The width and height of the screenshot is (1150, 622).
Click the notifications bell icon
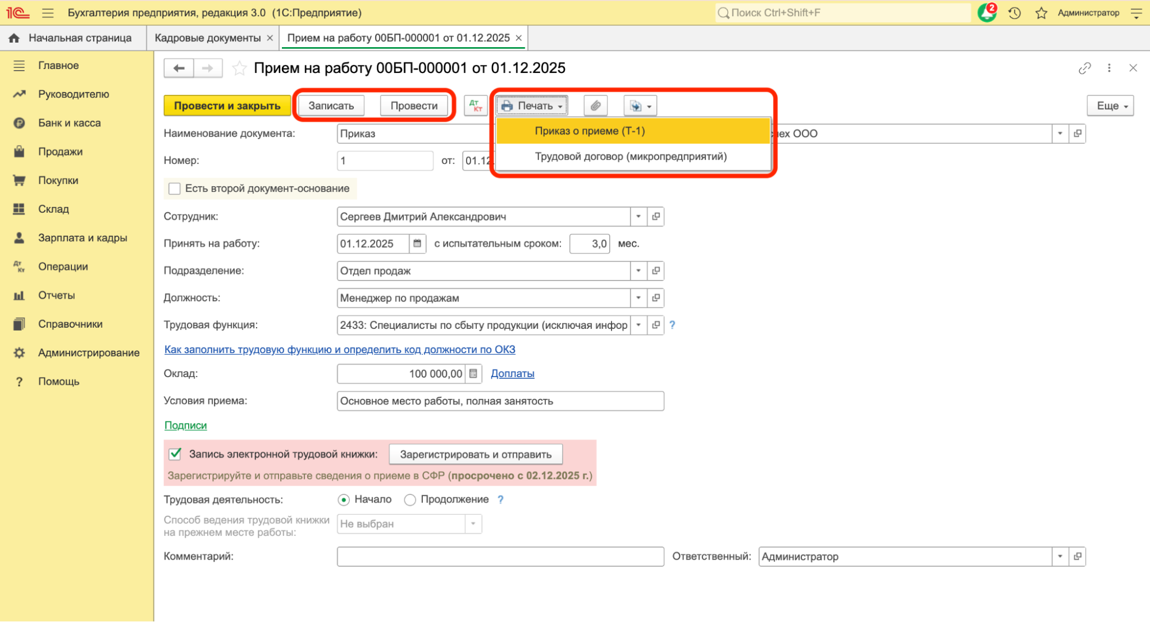987,13
